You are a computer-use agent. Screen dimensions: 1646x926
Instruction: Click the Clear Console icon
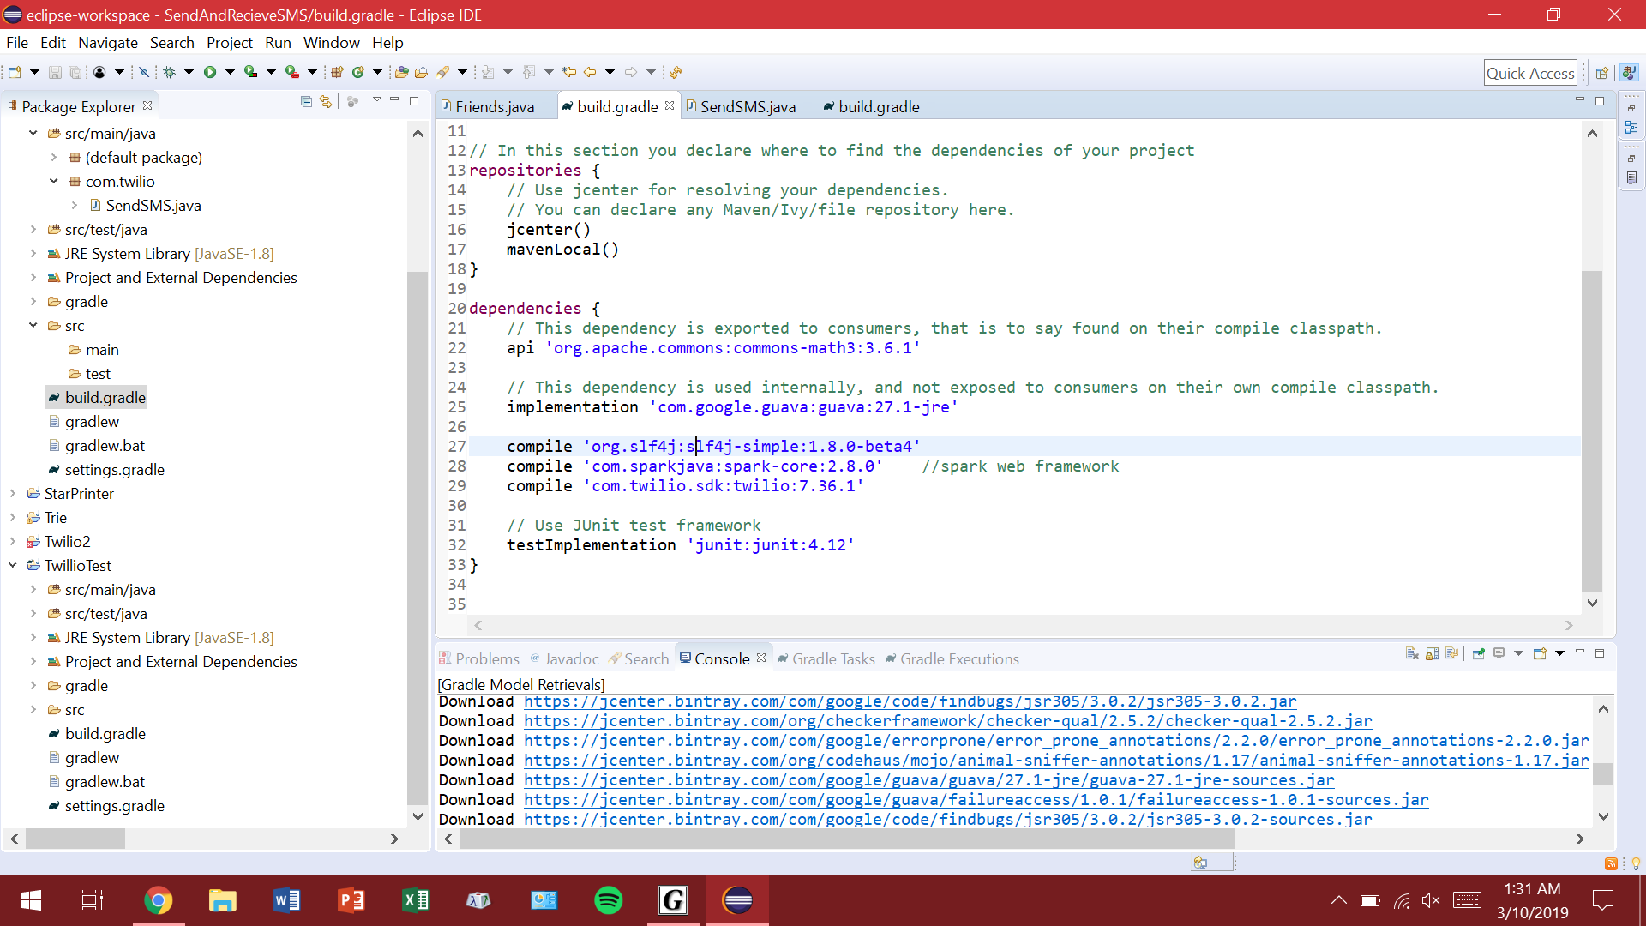1412,654
